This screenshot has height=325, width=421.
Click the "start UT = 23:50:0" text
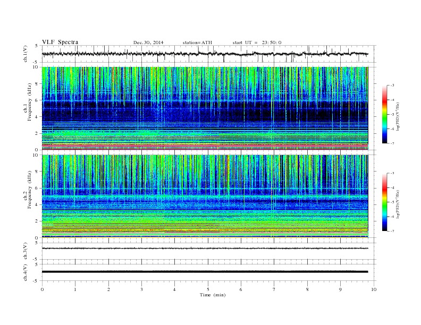point(257,42)
